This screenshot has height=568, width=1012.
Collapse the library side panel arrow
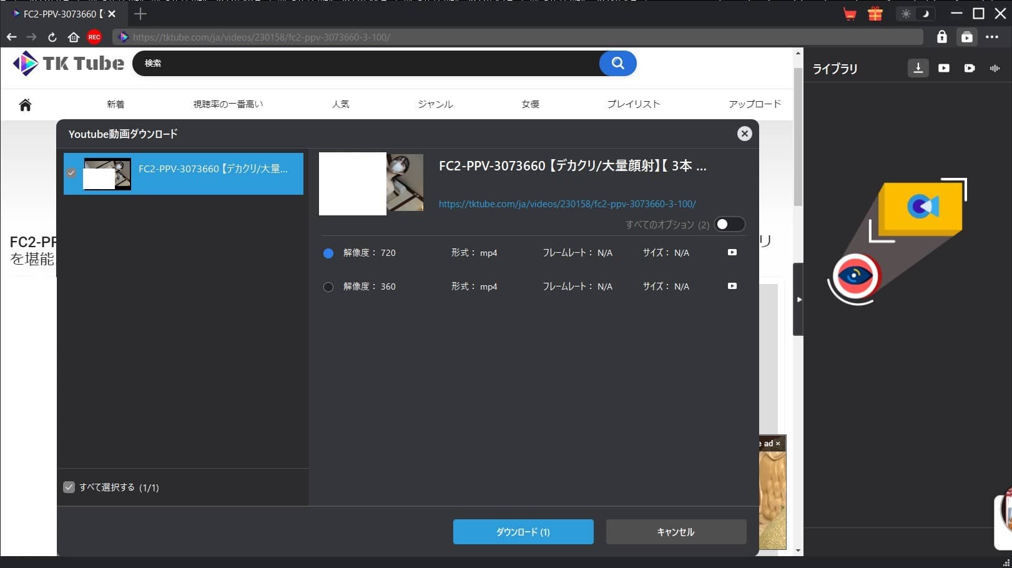(x=798, y=300)
